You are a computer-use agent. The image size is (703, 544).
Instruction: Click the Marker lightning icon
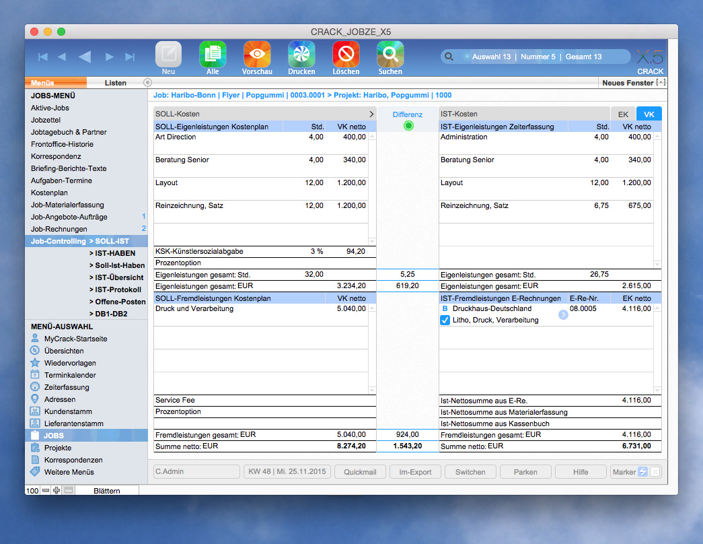[x=642, y=471]
